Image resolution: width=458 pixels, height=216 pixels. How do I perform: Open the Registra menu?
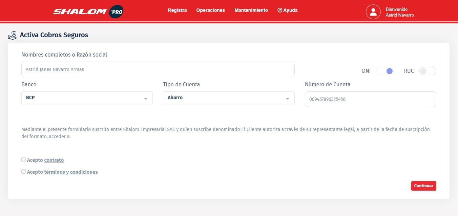tap(177, 10)
